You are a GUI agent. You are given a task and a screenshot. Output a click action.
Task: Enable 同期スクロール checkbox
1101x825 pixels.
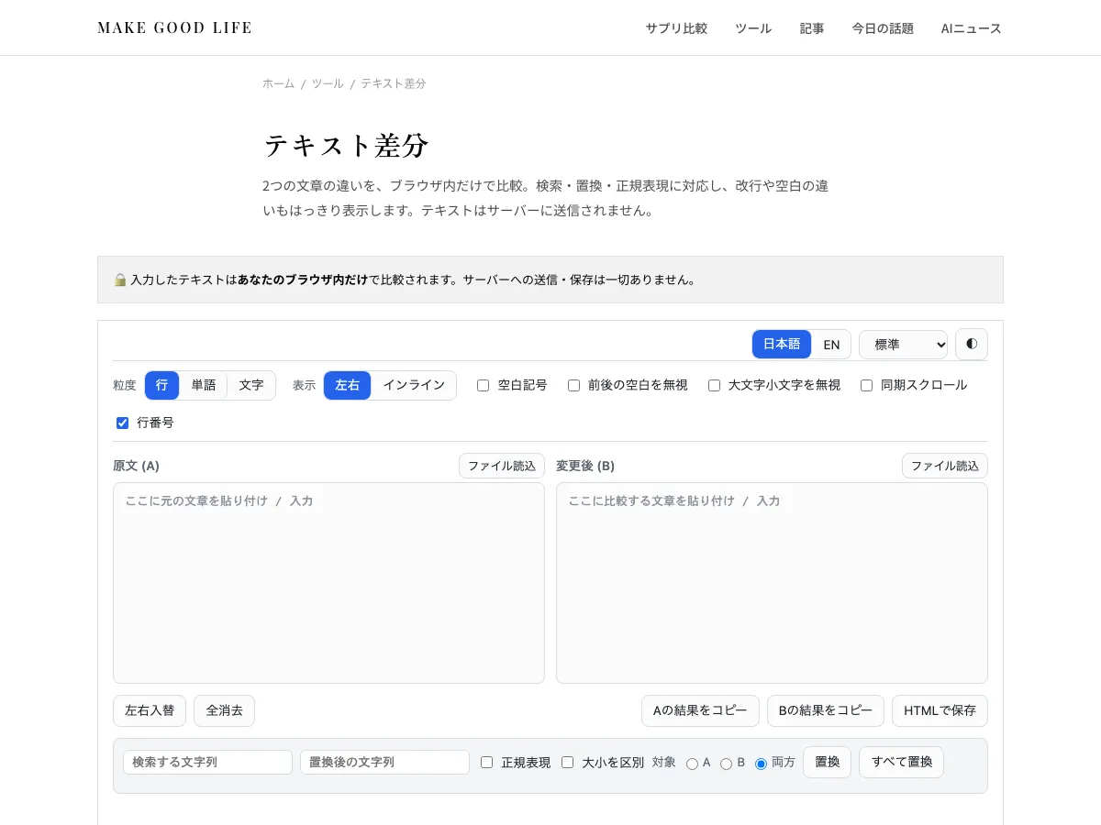(x=866, y=386)
